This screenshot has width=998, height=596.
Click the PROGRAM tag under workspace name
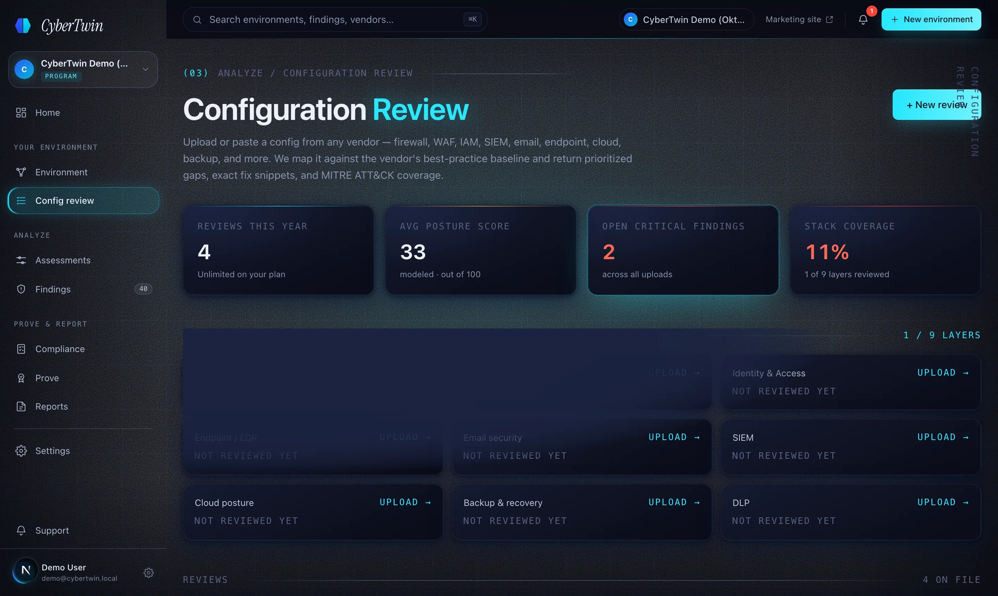tap(61, 76)
